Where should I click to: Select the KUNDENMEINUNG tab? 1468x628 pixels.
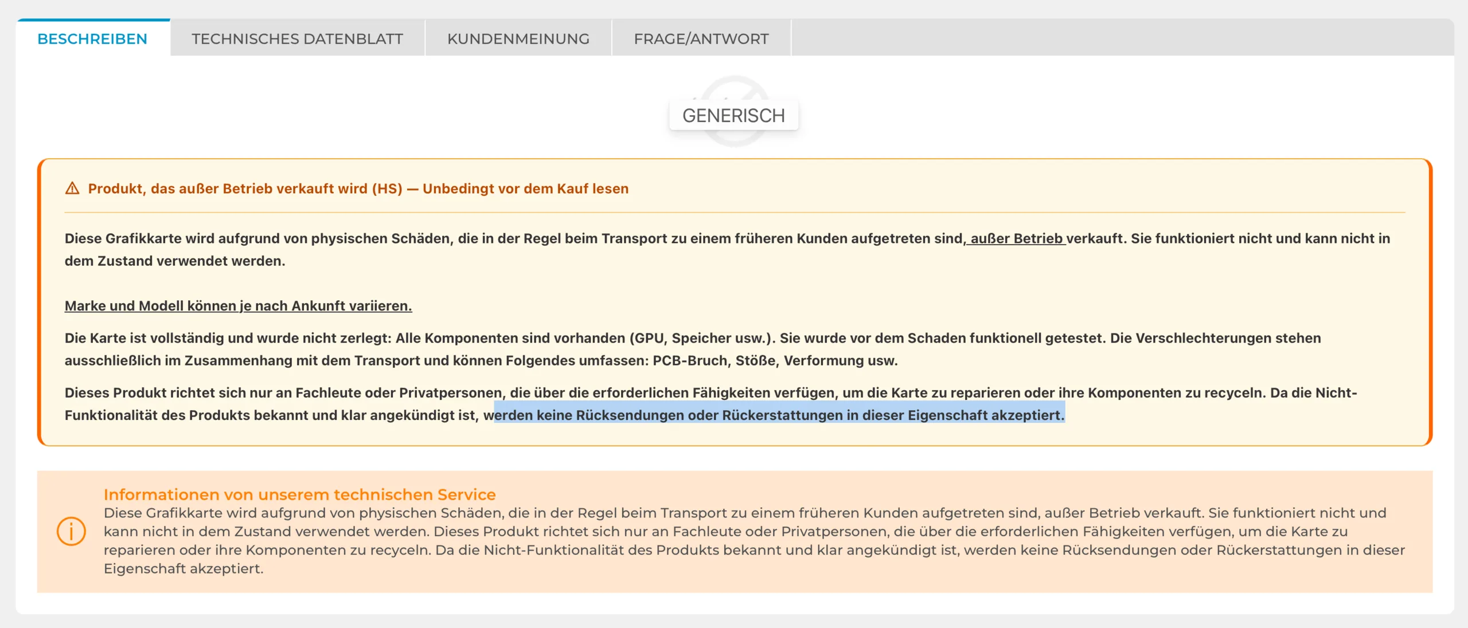pos(518,39)
